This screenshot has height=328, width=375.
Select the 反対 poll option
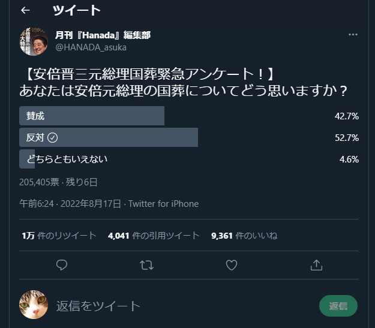(x=108, y=137)
